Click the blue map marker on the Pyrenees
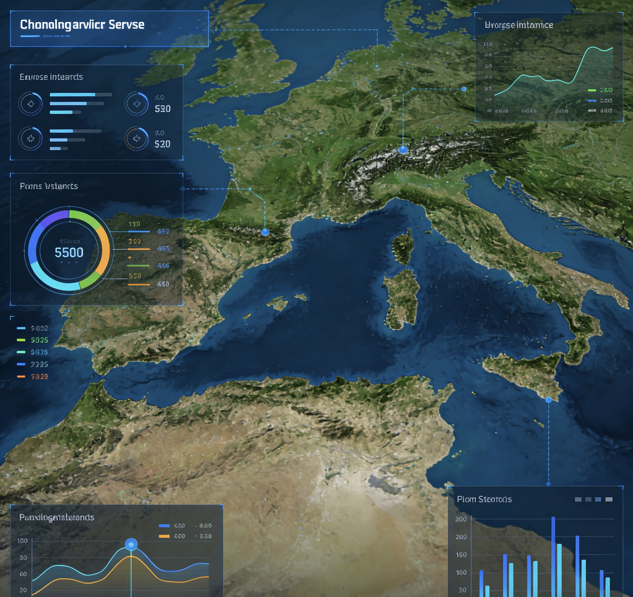The height and width of the screenshot is (597, 633). [x=265, y=232]
